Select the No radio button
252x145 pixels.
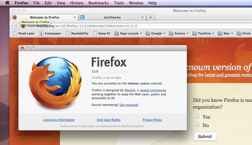point(197,124)
